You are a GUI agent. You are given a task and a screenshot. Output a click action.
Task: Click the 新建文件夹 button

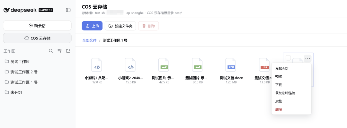click(120, 26)
